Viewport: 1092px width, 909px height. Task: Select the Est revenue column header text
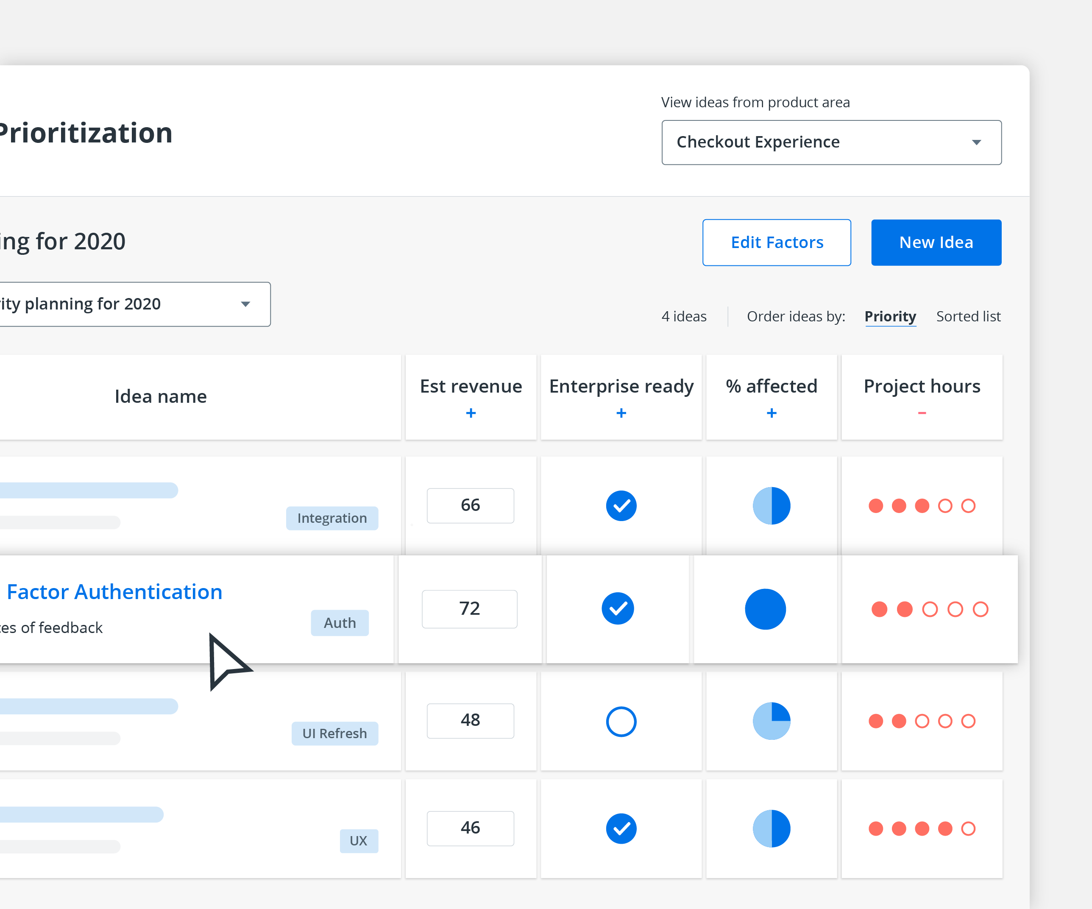[x=471, y=386]
